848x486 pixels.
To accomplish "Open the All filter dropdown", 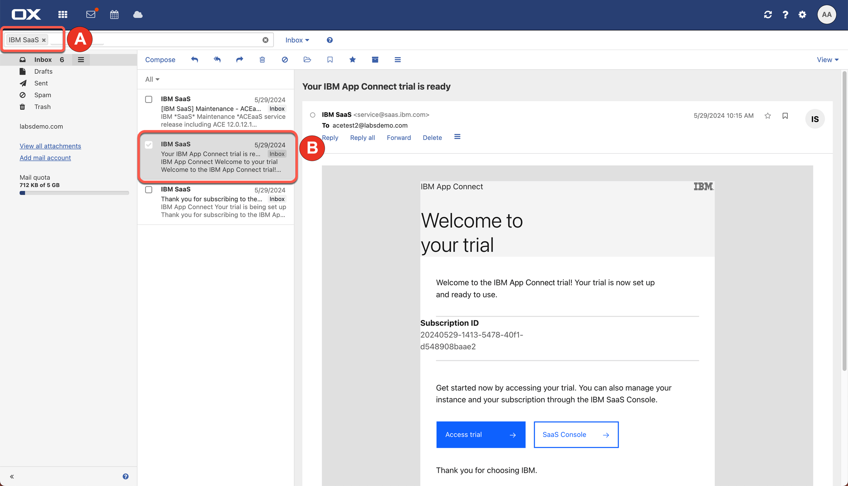I will [x=152, y=79].
